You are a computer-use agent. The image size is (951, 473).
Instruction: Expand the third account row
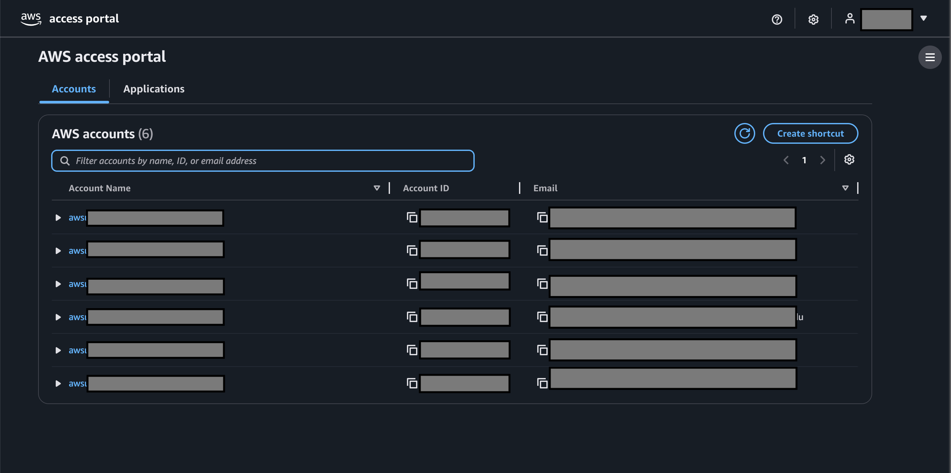click(58, 284)
